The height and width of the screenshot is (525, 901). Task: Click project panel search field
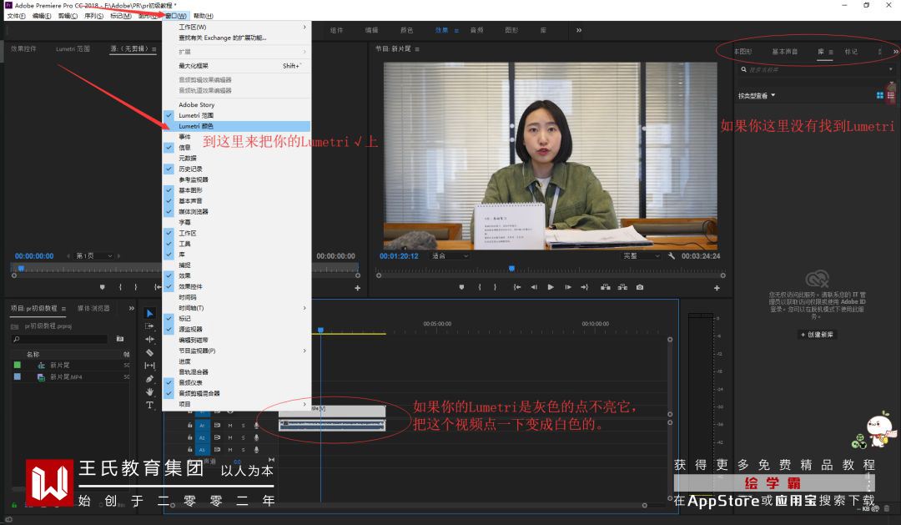click(x=60, y=339)
